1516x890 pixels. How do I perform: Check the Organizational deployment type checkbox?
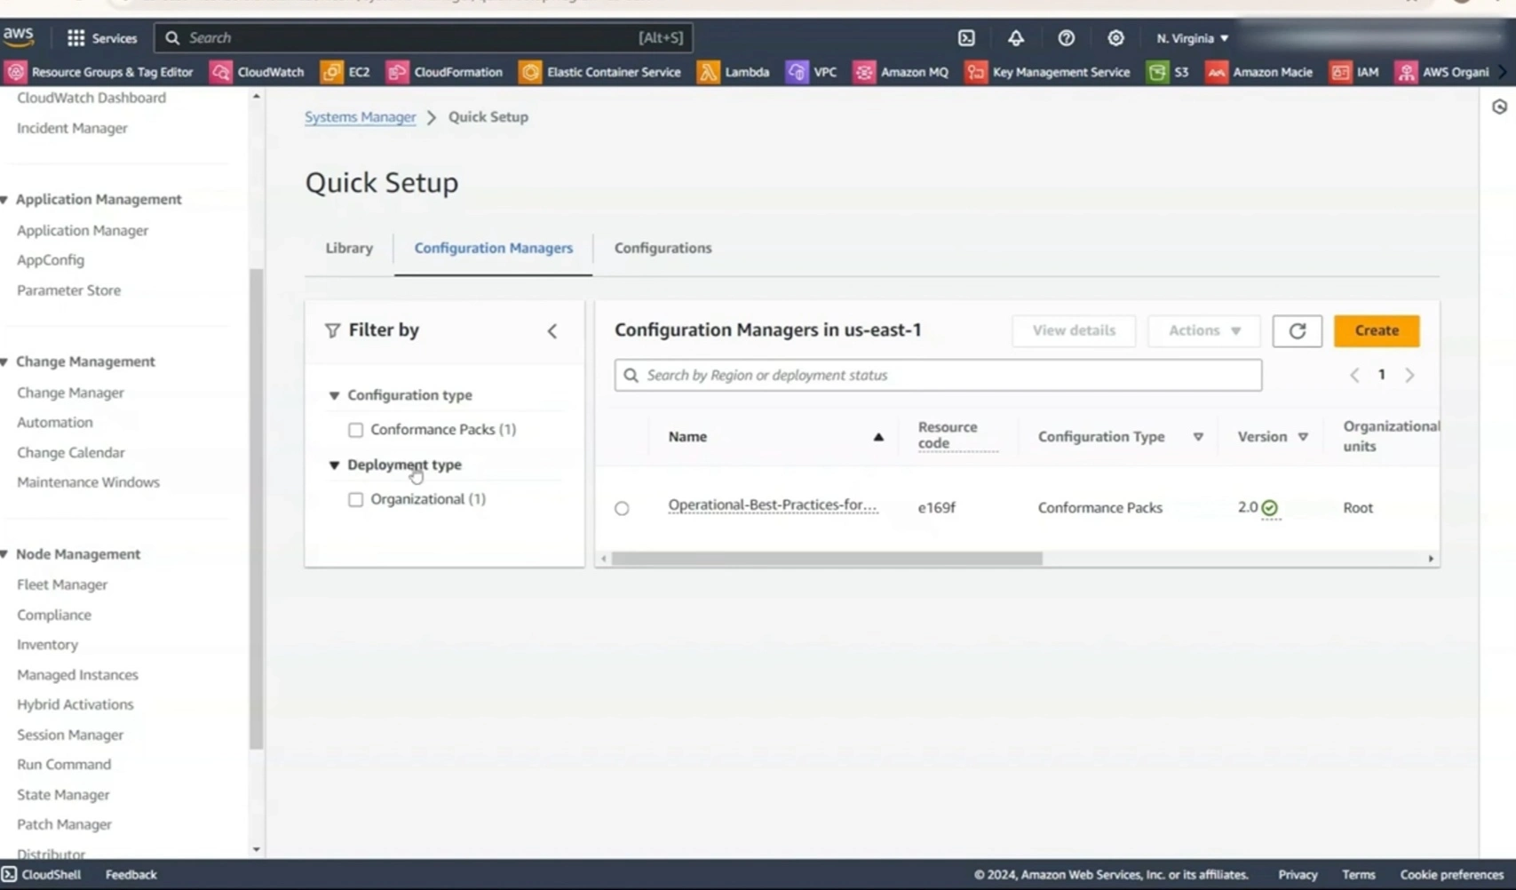[x=356, y=499]
